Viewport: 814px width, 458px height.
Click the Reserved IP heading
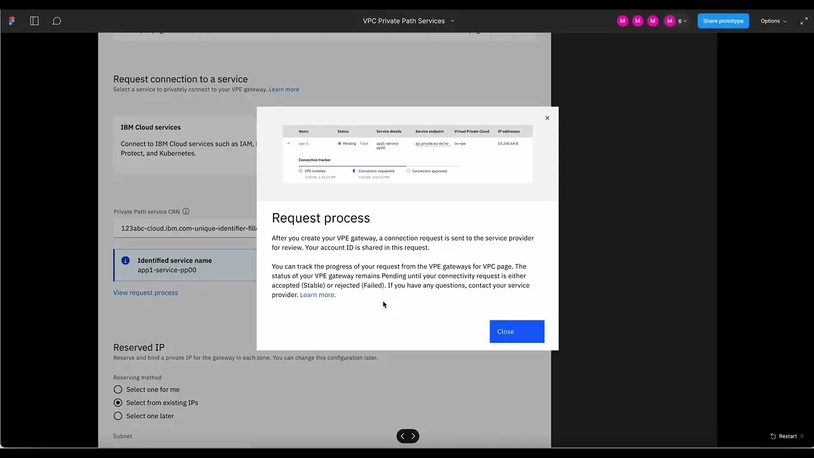(139, 347)
